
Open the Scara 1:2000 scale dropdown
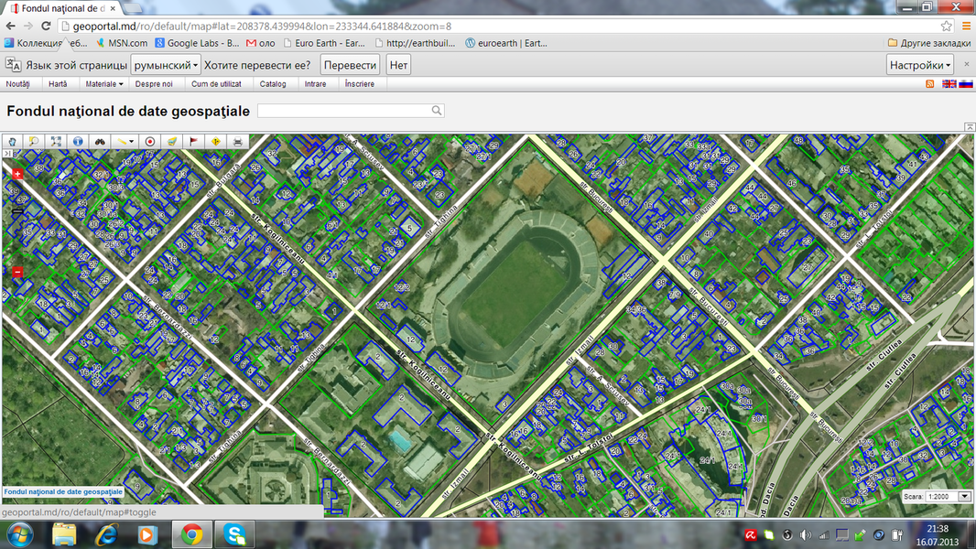[963, 496]
